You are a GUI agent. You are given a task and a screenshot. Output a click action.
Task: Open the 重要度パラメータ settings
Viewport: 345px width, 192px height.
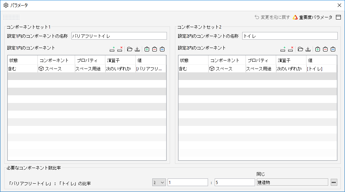313,17
